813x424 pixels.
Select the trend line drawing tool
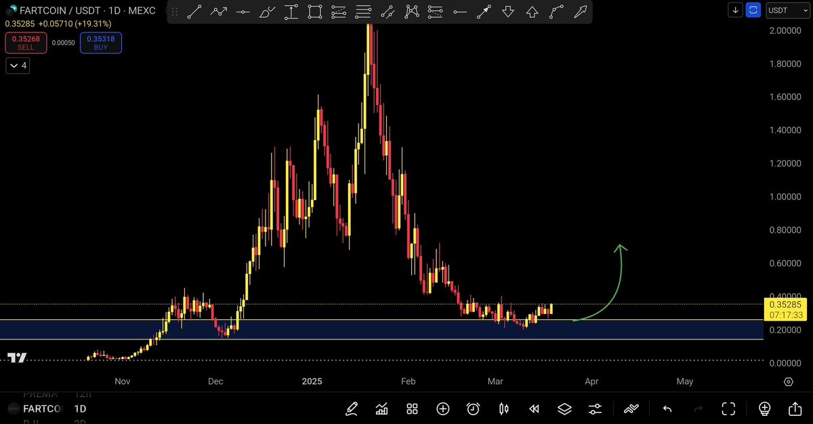[x=194, y=11]
